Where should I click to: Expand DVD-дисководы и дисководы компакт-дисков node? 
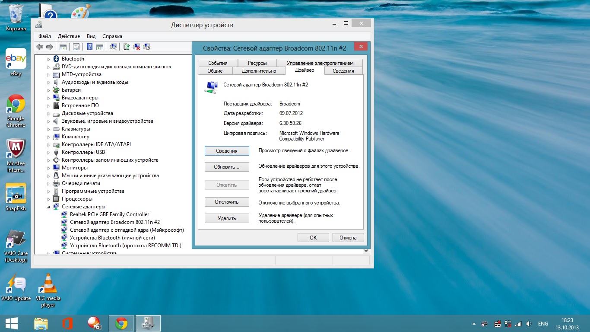click(49, 67)
